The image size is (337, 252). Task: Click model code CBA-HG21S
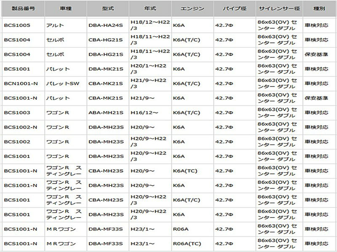(106, 40)
